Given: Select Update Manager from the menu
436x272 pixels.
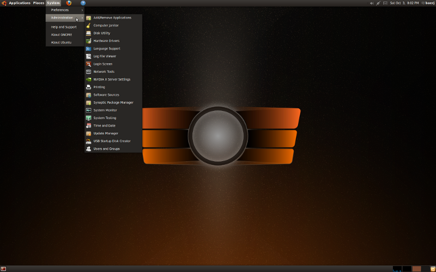Looking at the screenshot, I should pyautogui.click(x=105, y=133).
